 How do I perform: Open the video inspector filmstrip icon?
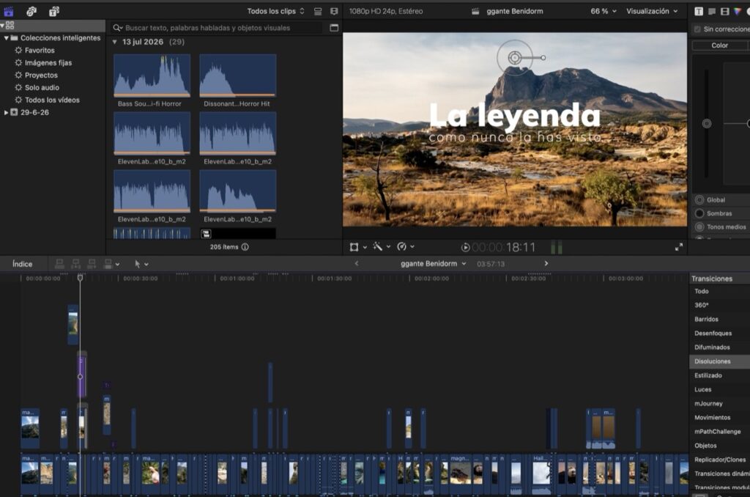(724, 11)
